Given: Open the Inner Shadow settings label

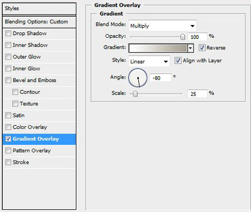Looking at the screenshot, I should pyautogui.click(x=30, y=45).
